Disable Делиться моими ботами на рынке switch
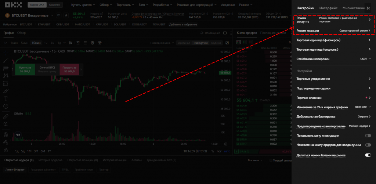 368,155
